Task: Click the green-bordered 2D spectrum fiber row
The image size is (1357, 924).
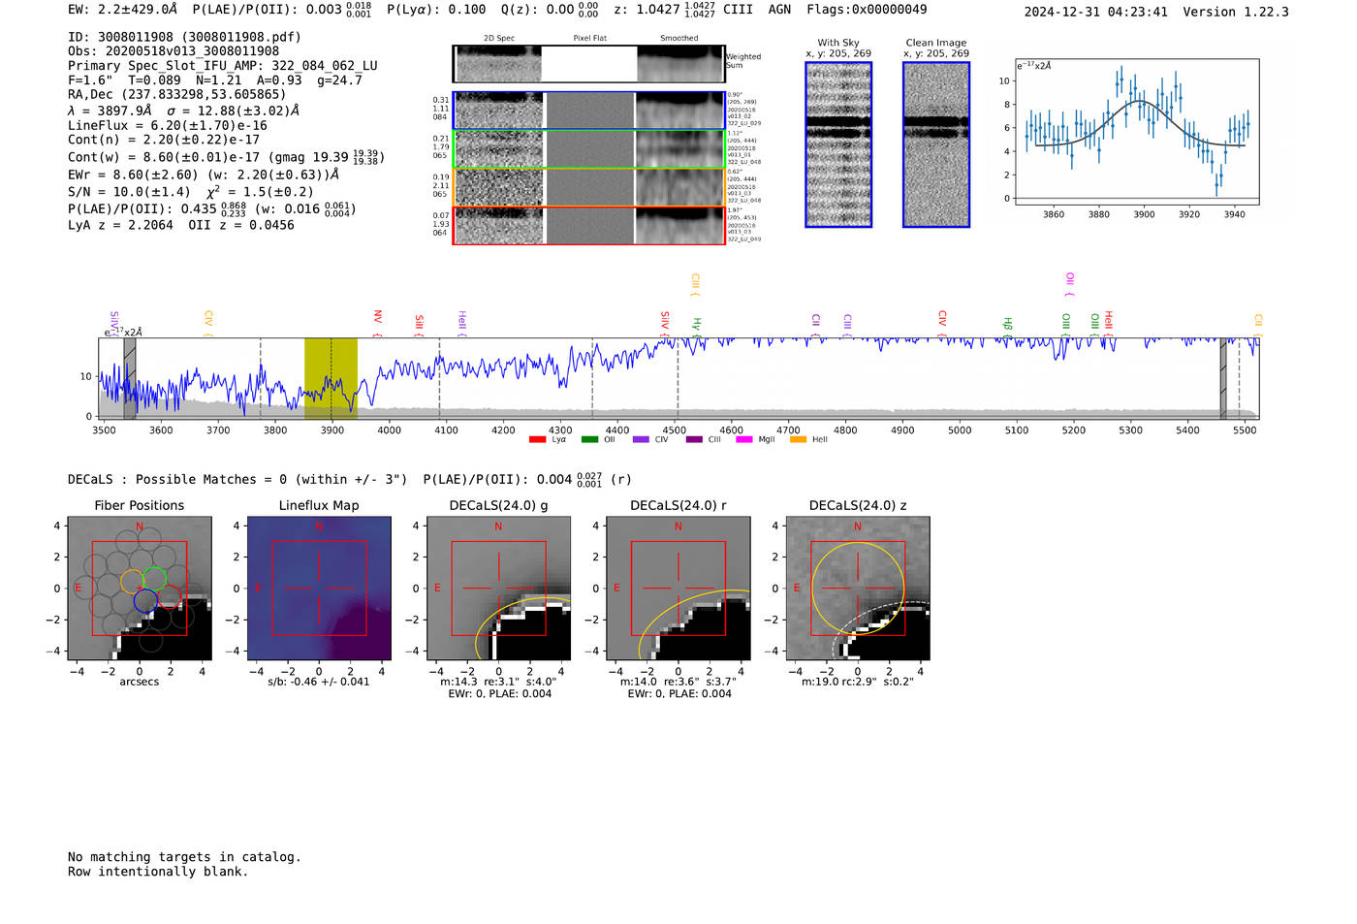Action: click(588, 149)
